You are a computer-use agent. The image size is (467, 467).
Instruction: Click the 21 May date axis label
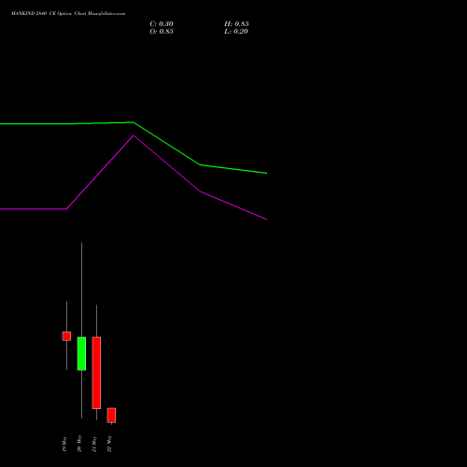(94, 444)
